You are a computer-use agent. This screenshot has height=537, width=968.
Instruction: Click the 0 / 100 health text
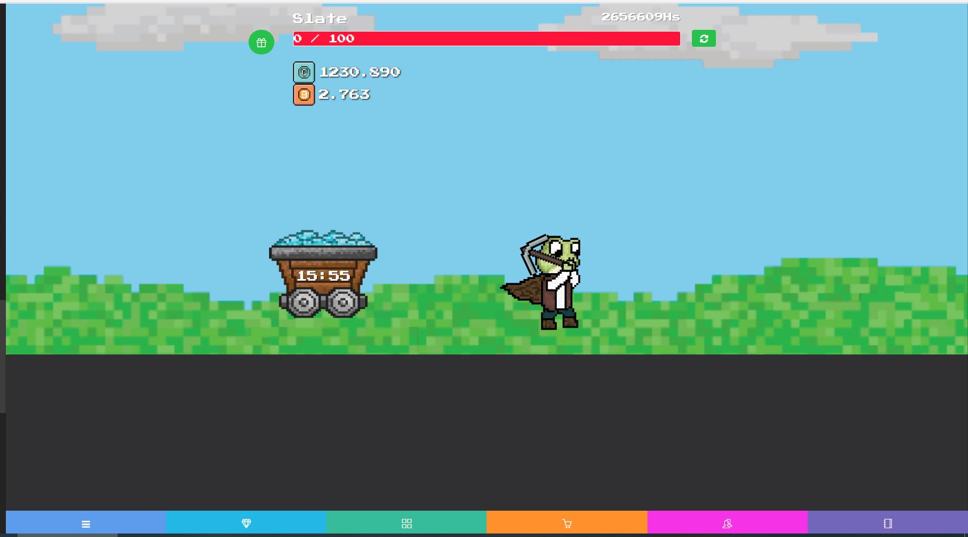coord(323,39)
